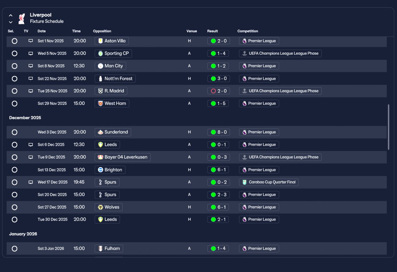Sort by Date column header

pos(42,31)
